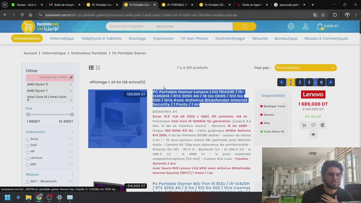Open File Explorer from taskbar

click(x=28, y=197)
